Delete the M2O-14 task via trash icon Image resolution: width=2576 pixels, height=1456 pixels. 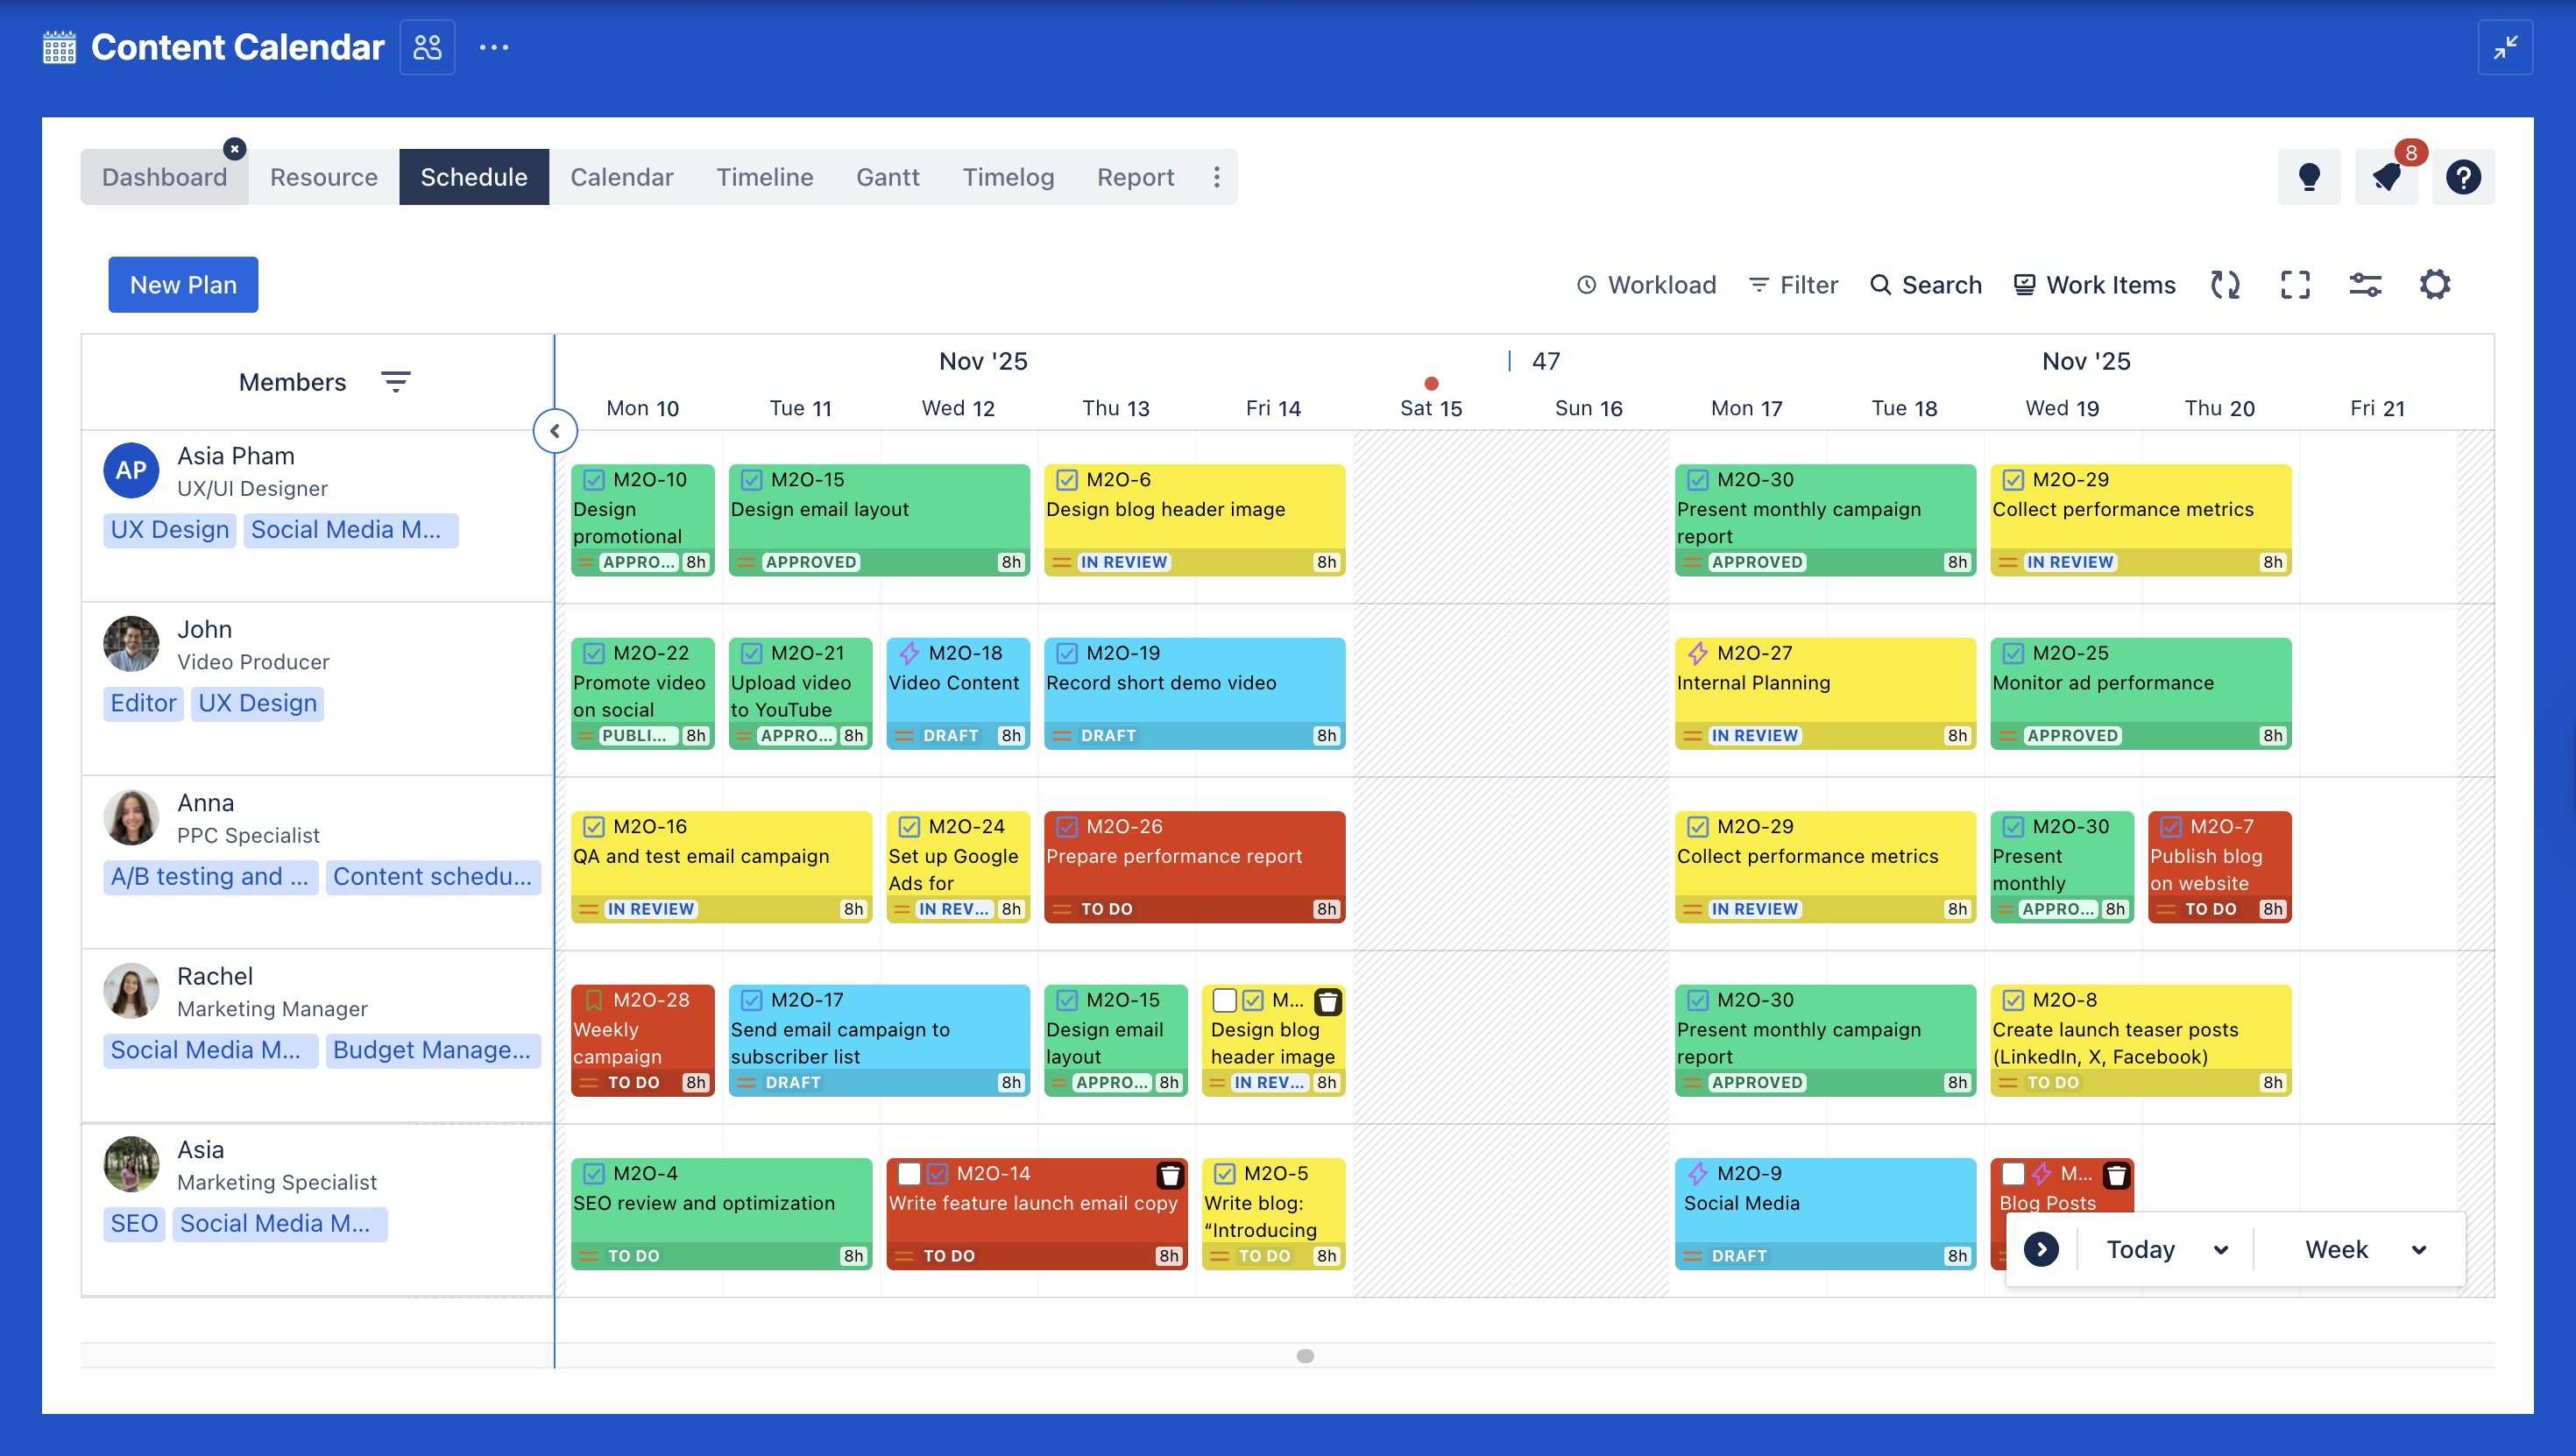(1170, 1175)
